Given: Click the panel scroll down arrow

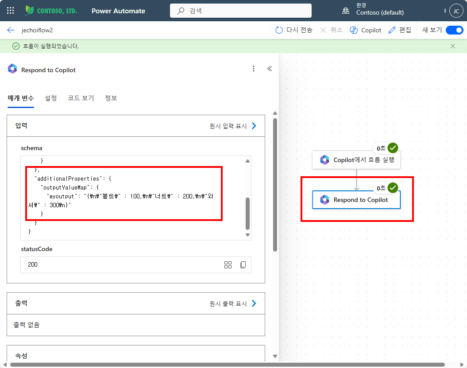Looking at the screenshot, I should (x=275, y=356).
